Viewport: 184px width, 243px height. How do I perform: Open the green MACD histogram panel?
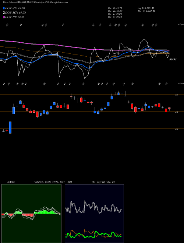coord(31,214)
